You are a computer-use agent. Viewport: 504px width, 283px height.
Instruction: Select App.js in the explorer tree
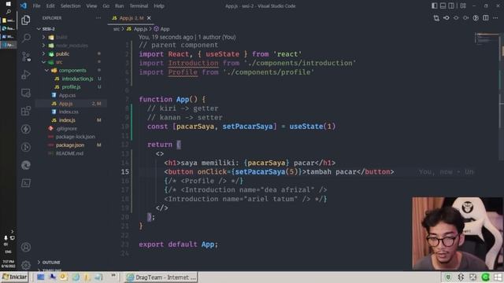(x=65, y=104)
